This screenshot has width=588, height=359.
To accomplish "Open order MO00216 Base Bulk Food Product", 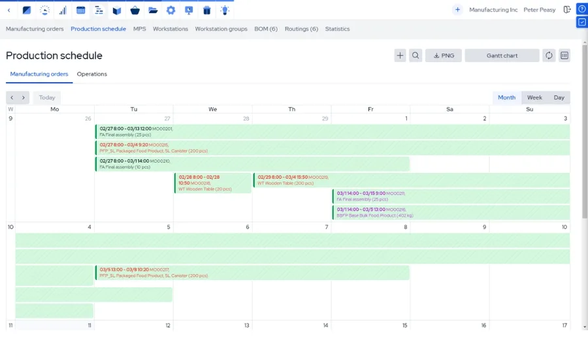I will coord(451,212).
